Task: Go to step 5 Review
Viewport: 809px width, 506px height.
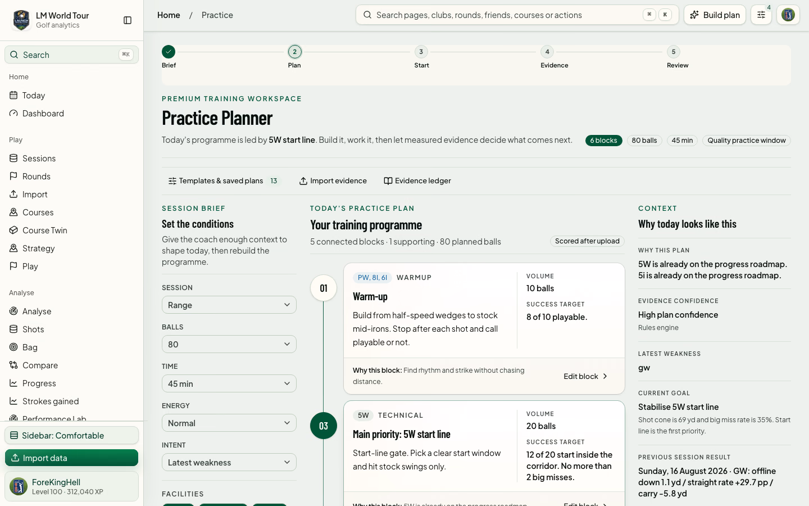Action: pos(677,57)
